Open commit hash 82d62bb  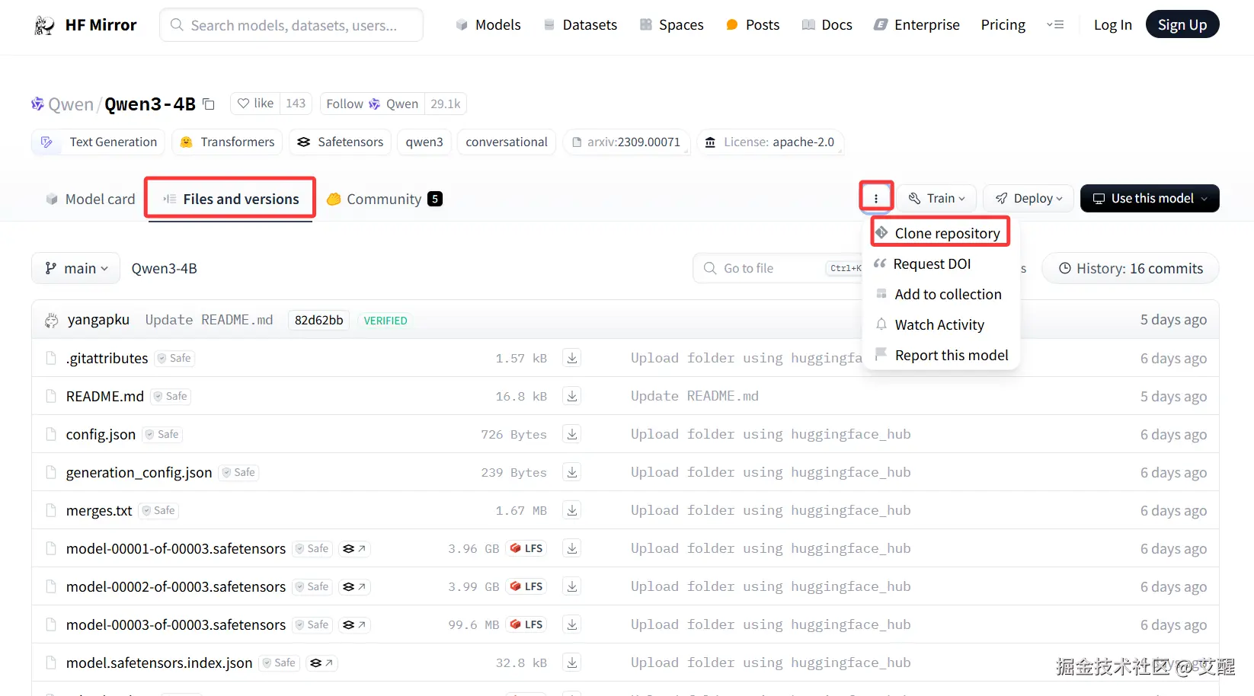point(319,321)
